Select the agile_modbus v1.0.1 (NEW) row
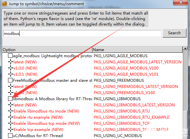190x139 pixels. tap(25, 74)
